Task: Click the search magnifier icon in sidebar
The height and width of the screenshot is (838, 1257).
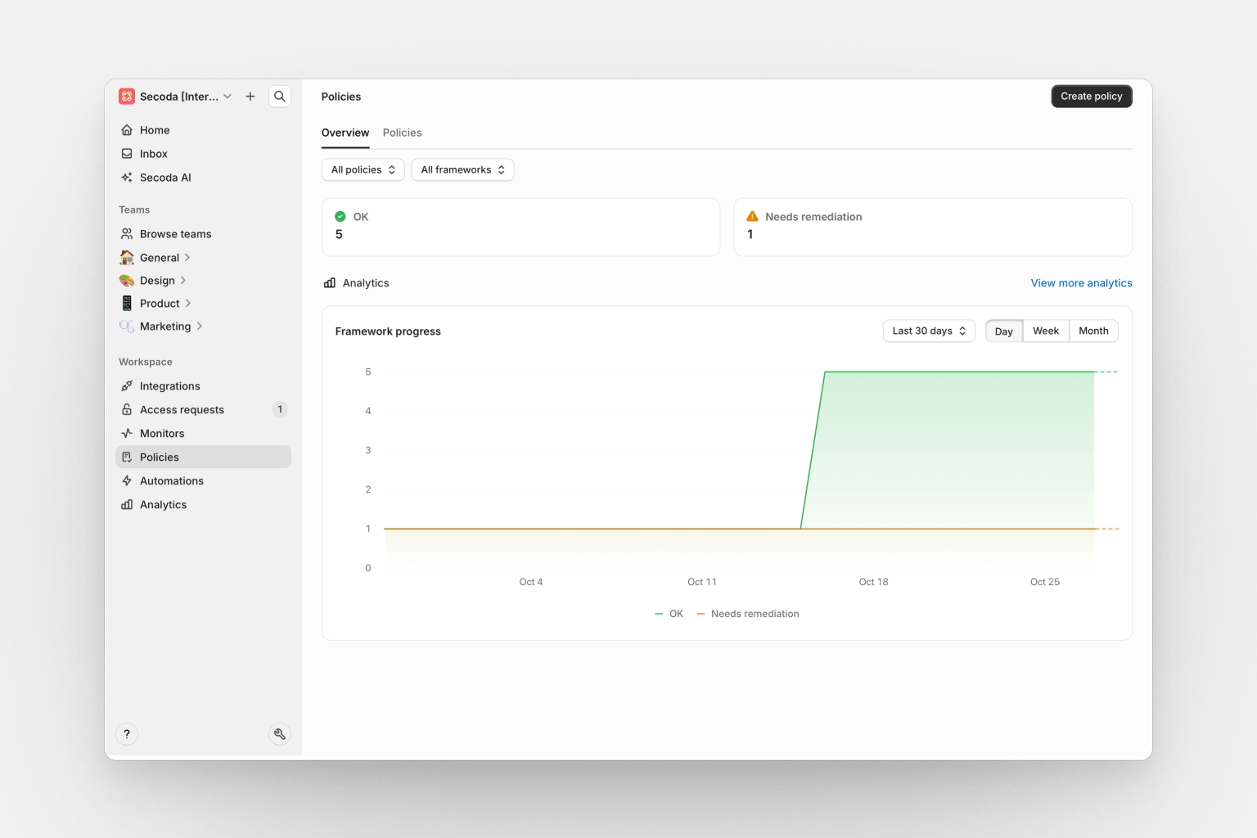Action: pos(280,97)
